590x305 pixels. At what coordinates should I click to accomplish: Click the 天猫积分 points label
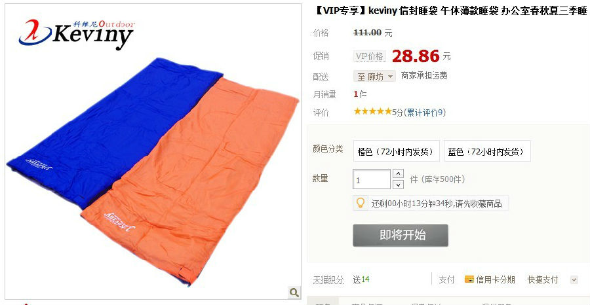(328, 280)
